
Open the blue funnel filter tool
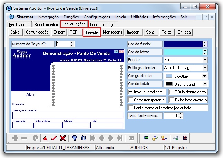tap(74, 138)
